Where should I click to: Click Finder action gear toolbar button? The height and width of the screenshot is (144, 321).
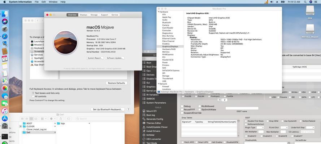click(52, 118)
